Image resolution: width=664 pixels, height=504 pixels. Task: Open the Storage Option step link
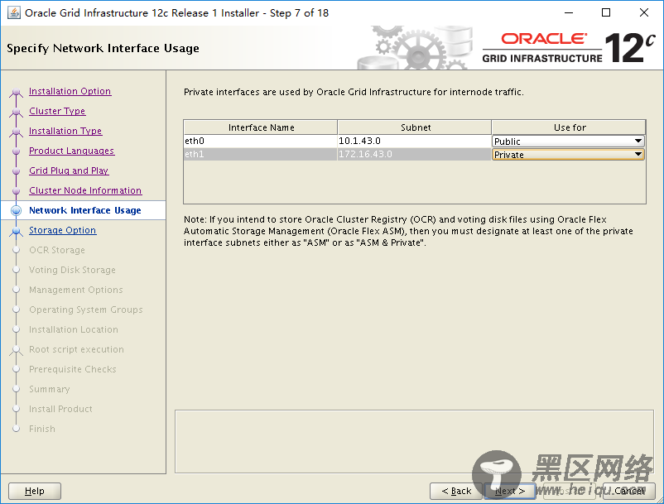[62, 230]
